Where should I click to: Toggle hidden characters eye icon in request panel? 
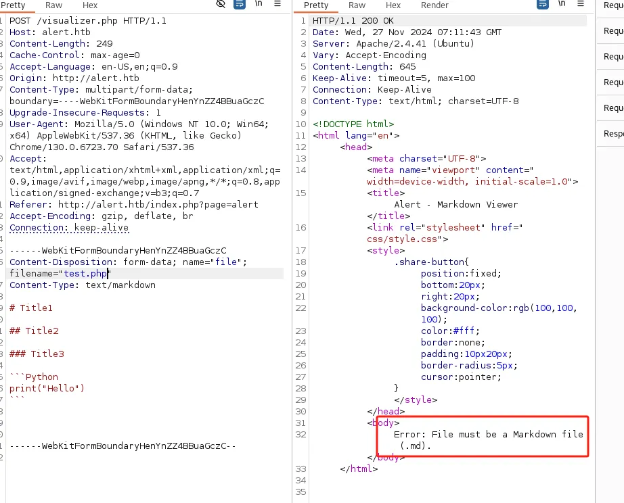tap(221, 4)
